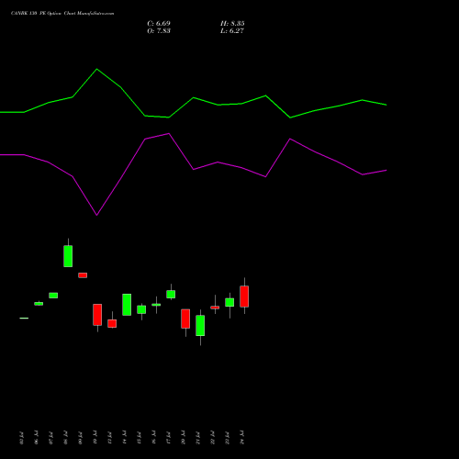Click the close value C: 6.69
This screenshot has height=459, width=459.
(159, 24)
